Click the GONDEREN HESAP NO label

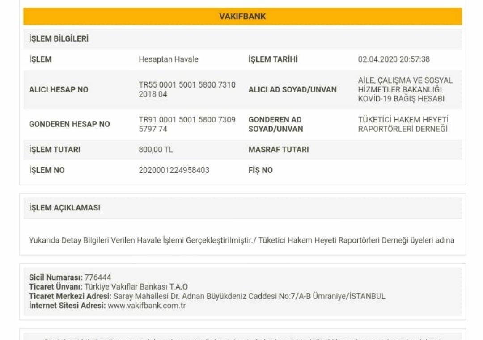click(69, 124)
